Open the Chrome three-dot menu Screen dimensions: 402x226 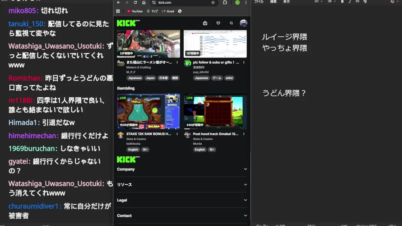tap(246, 3)
